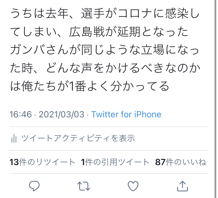Click the Twitter for iPhone source link

pyautogui.click(x=126, y=114)
